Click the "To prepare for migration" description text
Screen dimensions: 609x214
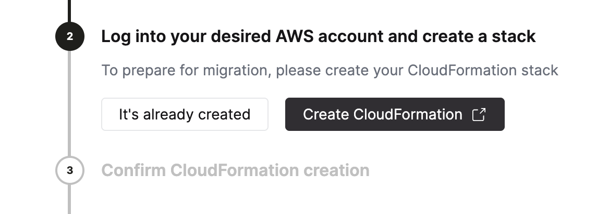tap(330, 70)
